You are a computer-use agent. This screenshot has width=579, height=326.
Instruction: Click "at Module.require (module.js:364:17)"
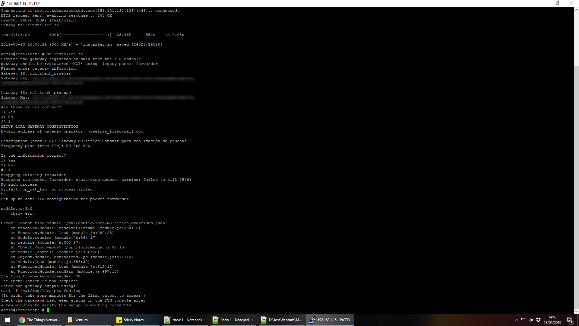pos(54,238)
